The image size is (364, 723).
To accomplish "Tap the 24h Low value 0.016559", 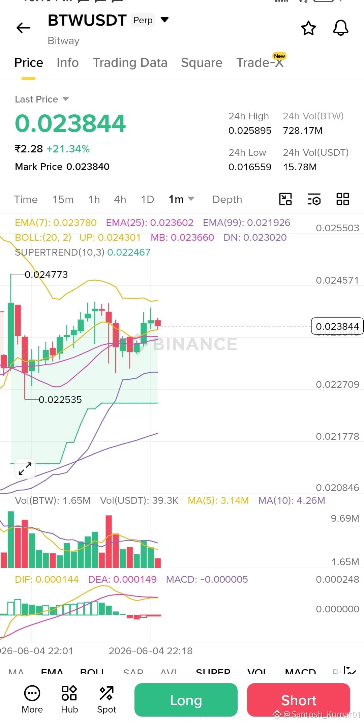I will [250, 167].
